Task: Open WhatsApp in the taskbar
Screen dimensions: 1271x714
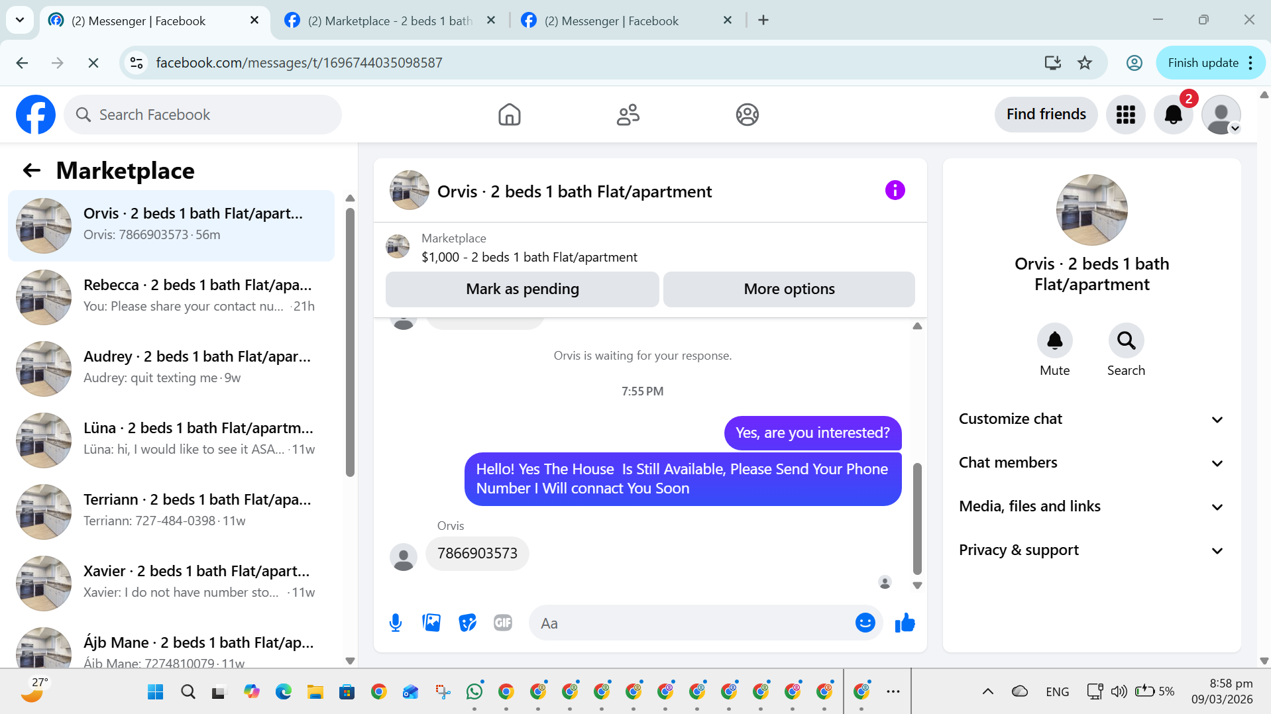Action: coord(474,691)
